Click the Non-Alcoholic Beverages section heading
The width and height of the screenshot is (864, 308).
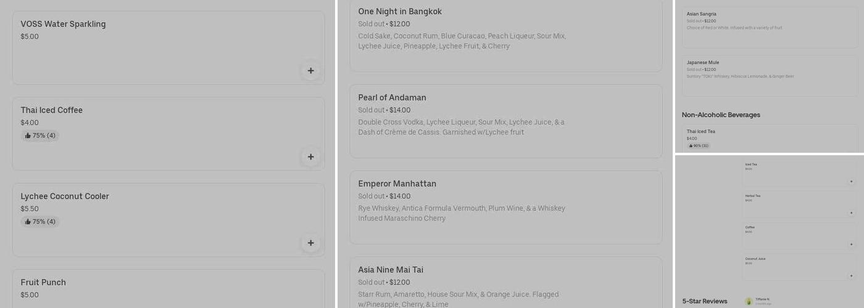tap(721, 115)
